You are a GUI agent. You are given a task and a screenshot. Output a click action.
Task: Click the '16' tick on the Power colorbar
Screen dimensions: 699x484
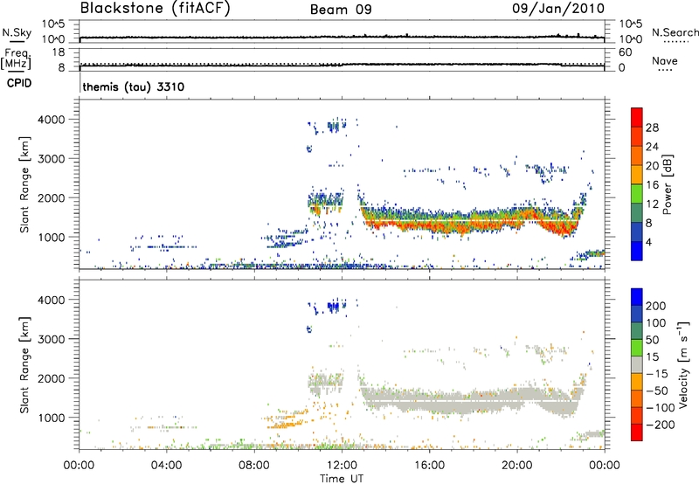[652, 185]
